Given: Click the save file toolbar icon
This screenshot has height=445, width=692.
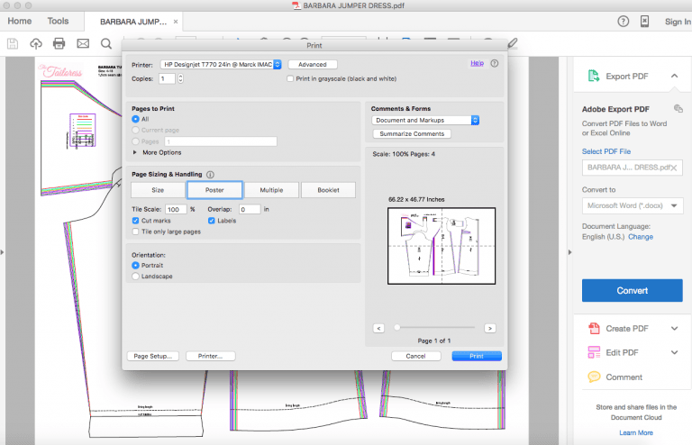Looking at the screenshot, I should coord(13,43).
